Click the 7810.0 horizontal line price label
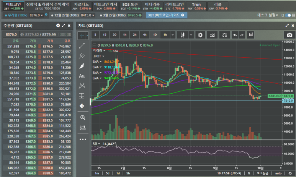This screenshot has height=177, width=296. (x=288, y=101)
